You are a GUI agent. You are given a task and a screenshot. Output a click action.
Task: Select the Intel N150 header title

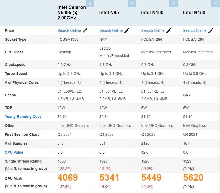194,13
